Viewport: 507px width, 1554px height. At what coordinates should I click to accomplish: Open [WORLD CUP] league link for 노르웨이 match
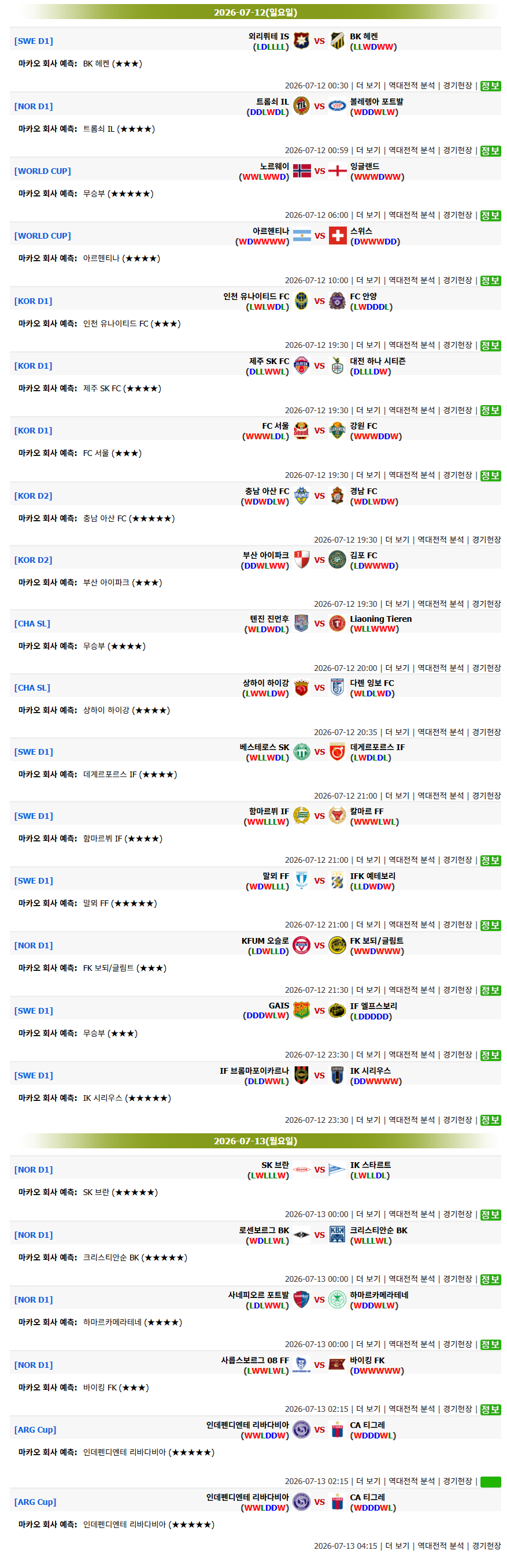[42, 170]
